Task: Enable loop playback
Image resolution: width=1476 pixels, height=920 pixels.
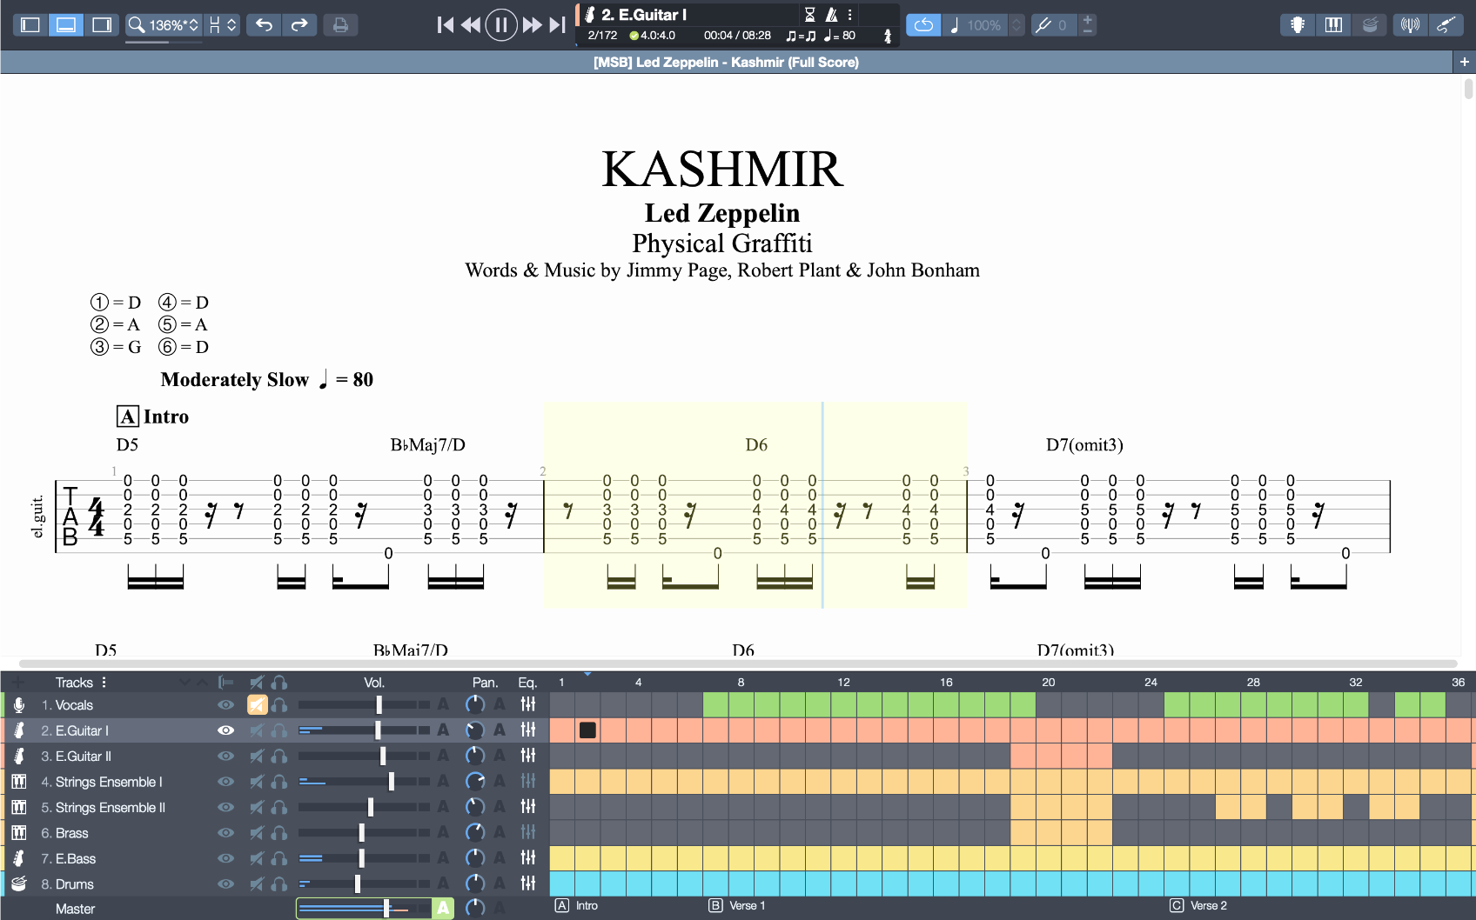Action: point(923,25)
